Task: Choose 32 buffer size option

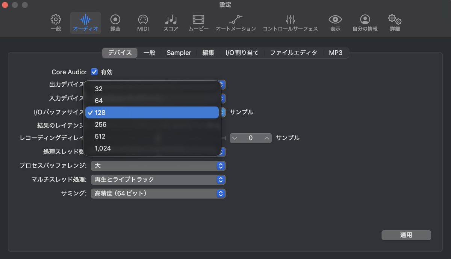Action: coord(152,89)
